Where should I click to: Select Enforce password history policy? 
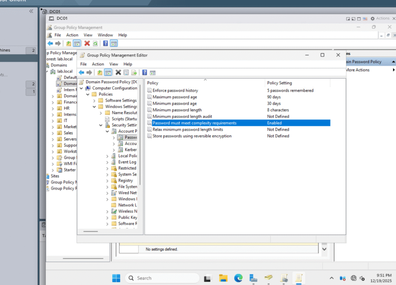click(175, 90)
